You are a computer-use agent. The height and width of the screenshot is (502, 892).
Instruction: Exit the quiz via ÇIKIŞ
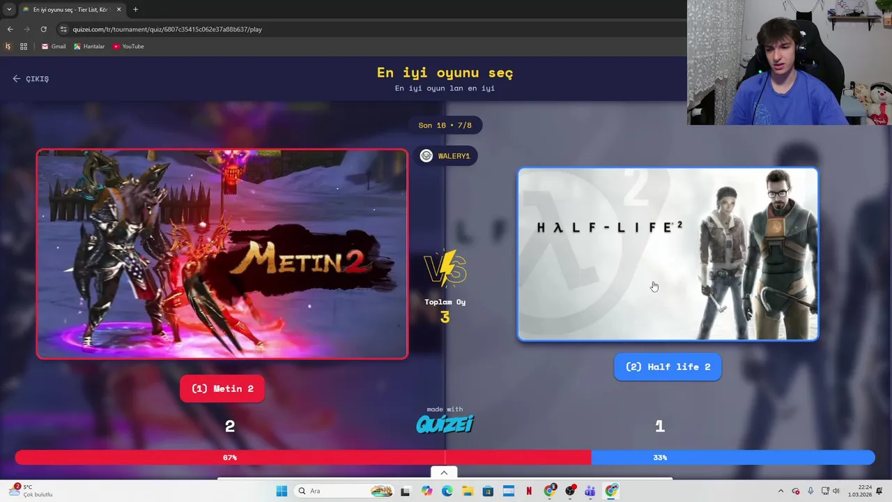(31, 79)
